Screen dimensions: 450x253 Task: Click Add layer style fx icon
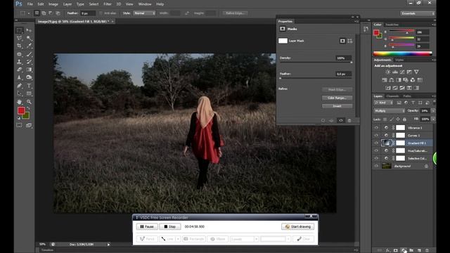click(x=387, y=250)
